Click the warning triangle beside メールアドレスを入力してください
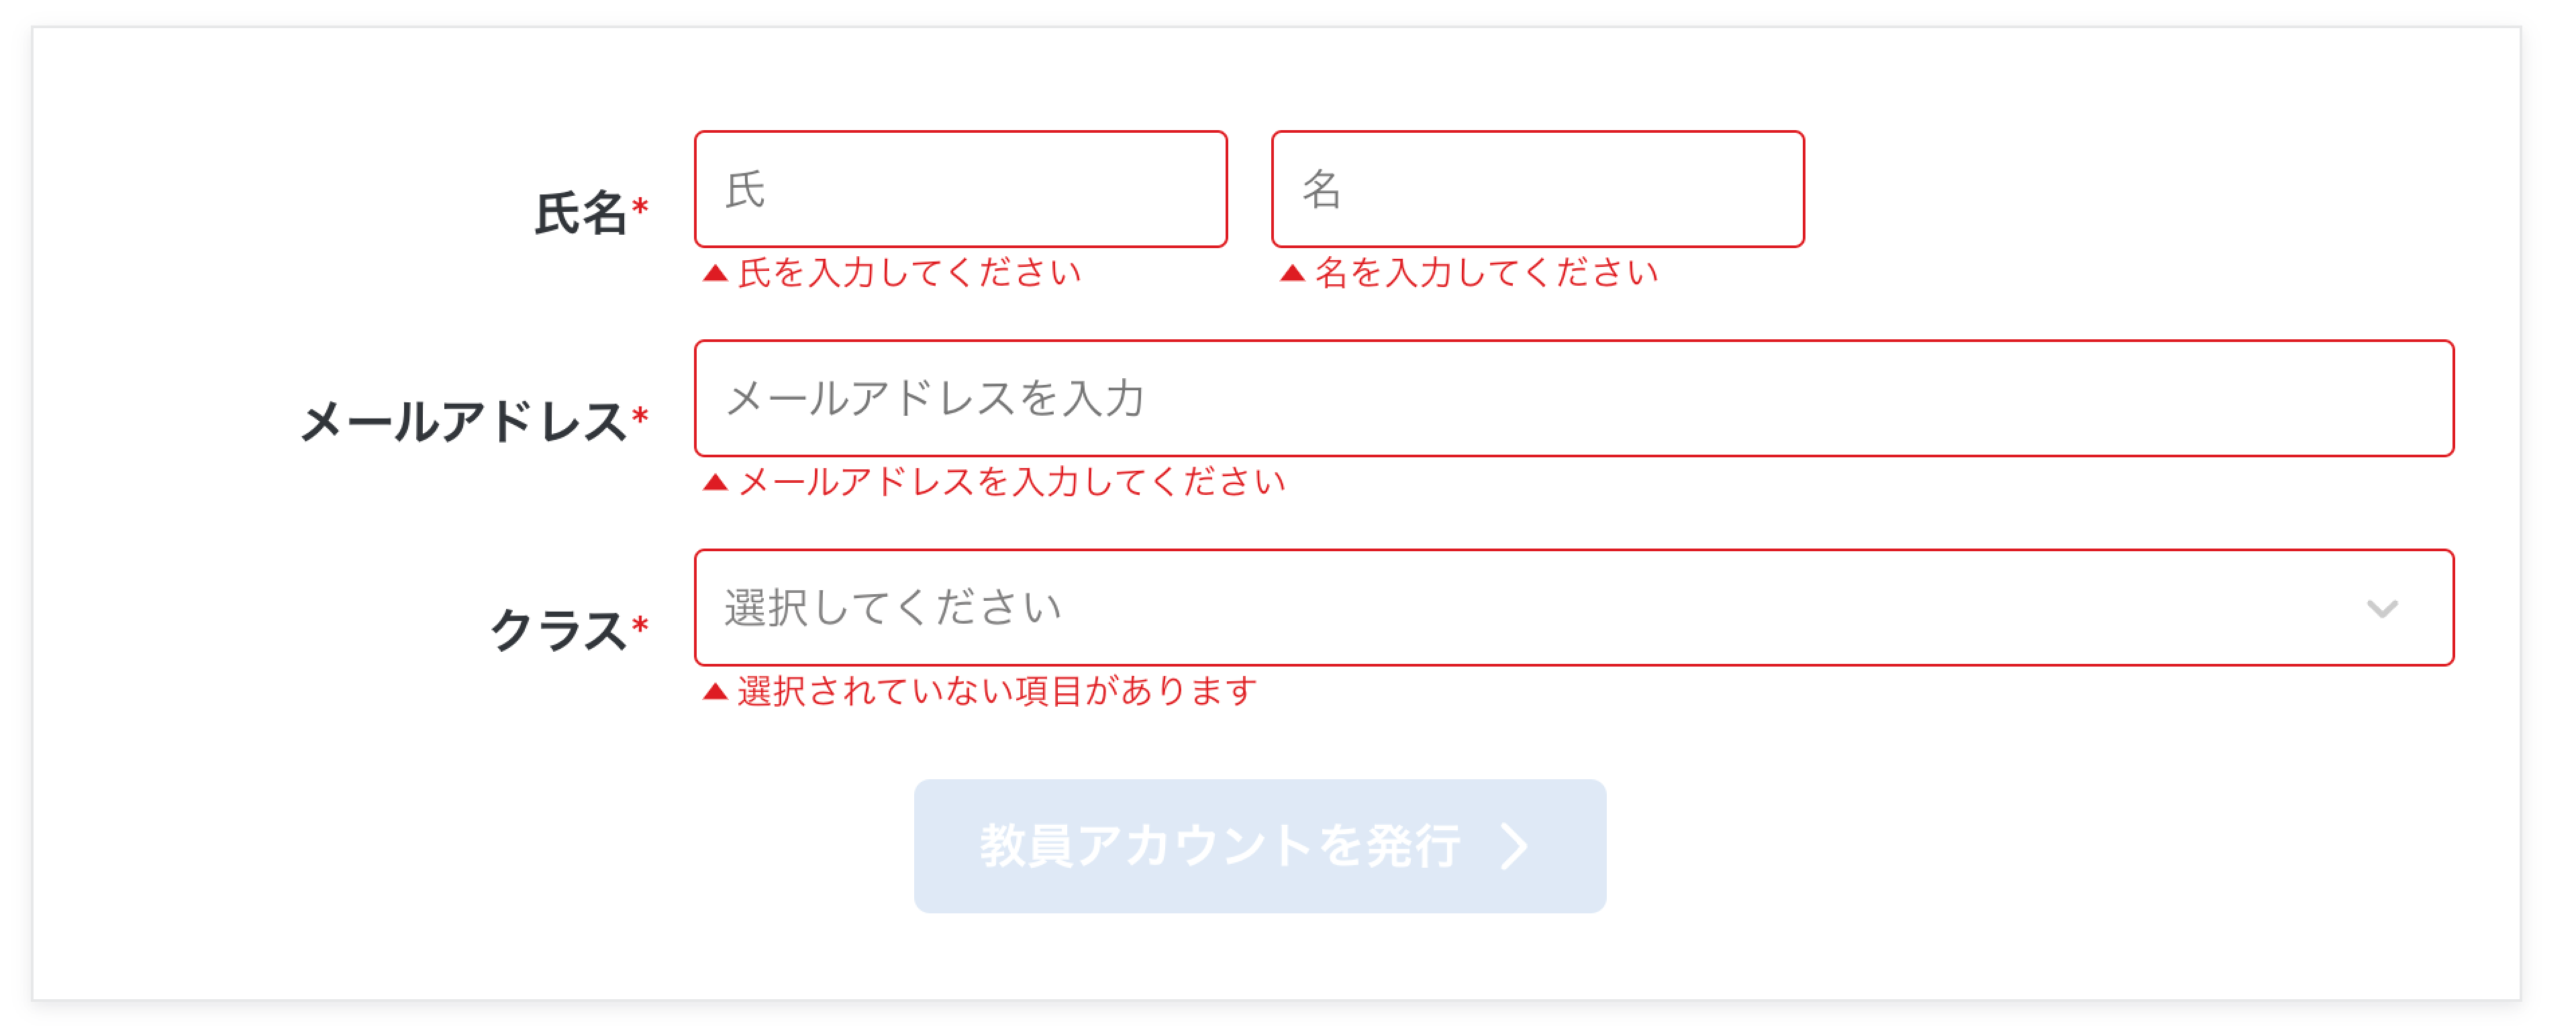Screen dimensions: 2576x1026 click(x=715, y=483)
